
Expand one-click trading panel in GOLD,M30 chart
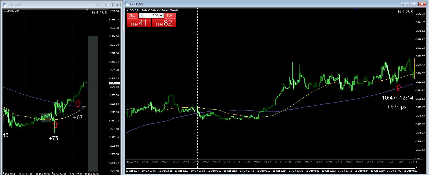tap(5, 11)
